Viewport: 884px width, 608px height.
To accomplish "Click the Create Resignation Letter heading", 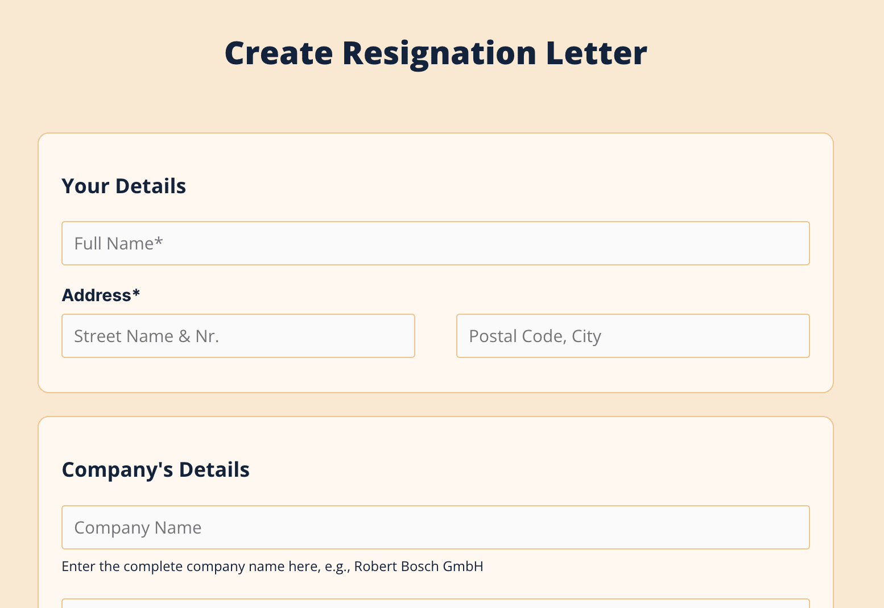I will click(436, 53).
